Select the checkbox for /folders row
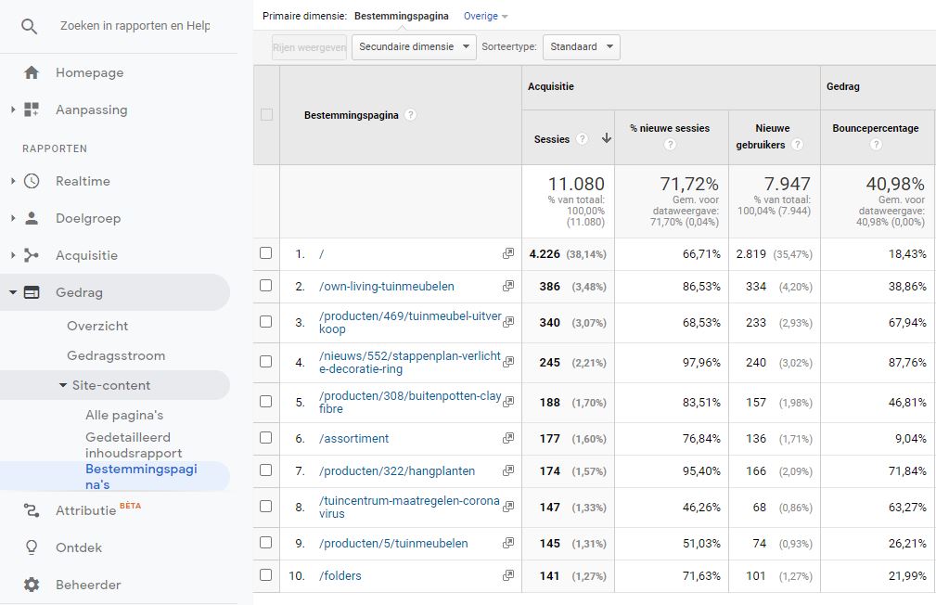936x605 pixels. tap(266, 575)
